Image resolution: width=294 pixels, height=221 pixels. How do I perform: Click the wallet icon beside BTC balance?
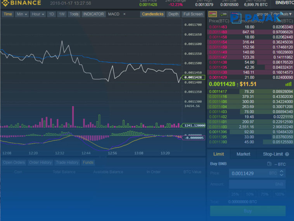pyautogui.click(x=269, y=164)
